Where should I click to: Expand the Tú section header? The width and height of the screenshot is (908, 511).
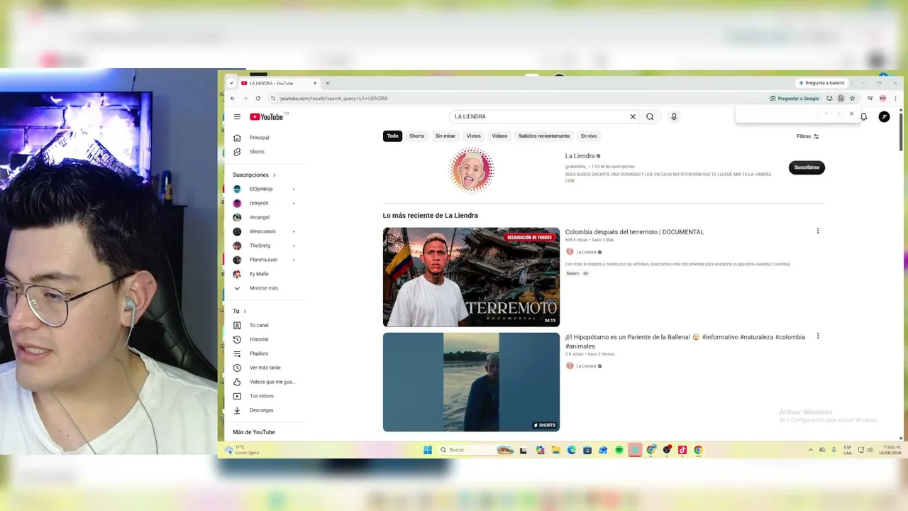pyautogui.click(x=240, y=311)
